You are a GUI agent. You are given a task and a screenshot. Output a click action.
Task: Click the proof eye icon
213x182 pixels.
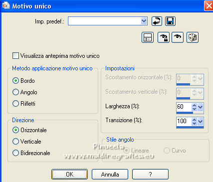(x=178, y=37)
